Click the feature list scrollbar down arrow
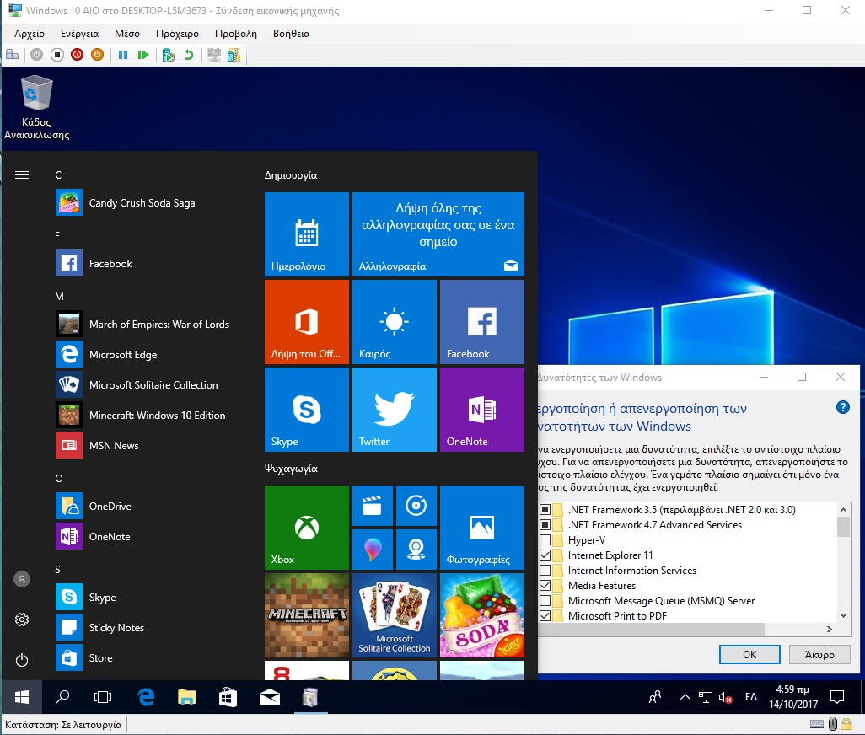The width and height of the screenshot is (865, 735). tap(843, 615)
